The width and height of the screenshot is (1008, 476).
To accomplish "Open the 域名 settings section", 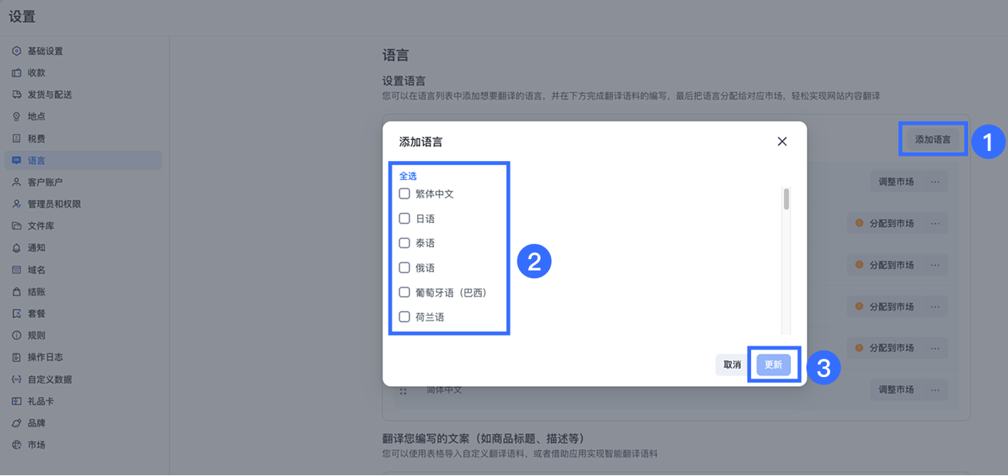I will [34, 269].
